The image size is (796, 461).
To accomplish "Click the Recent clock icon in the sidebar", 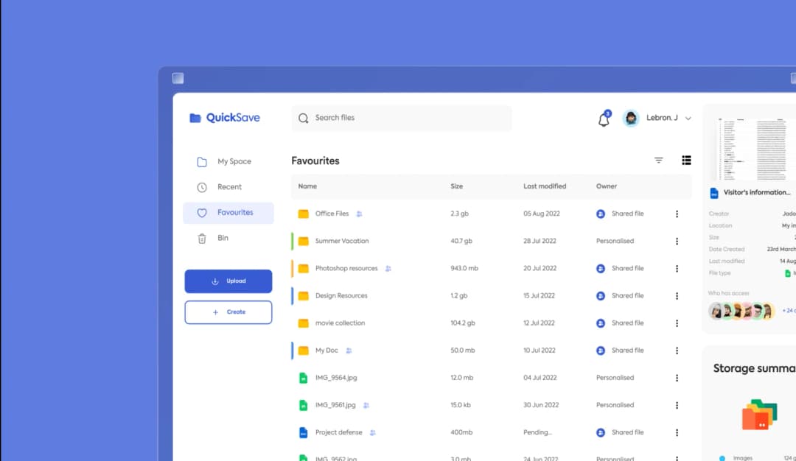I will click(200, 186).
